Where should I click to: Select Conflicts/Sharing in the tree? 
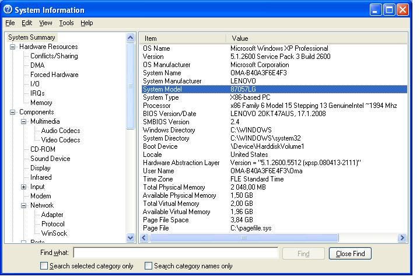pos(54,56)
